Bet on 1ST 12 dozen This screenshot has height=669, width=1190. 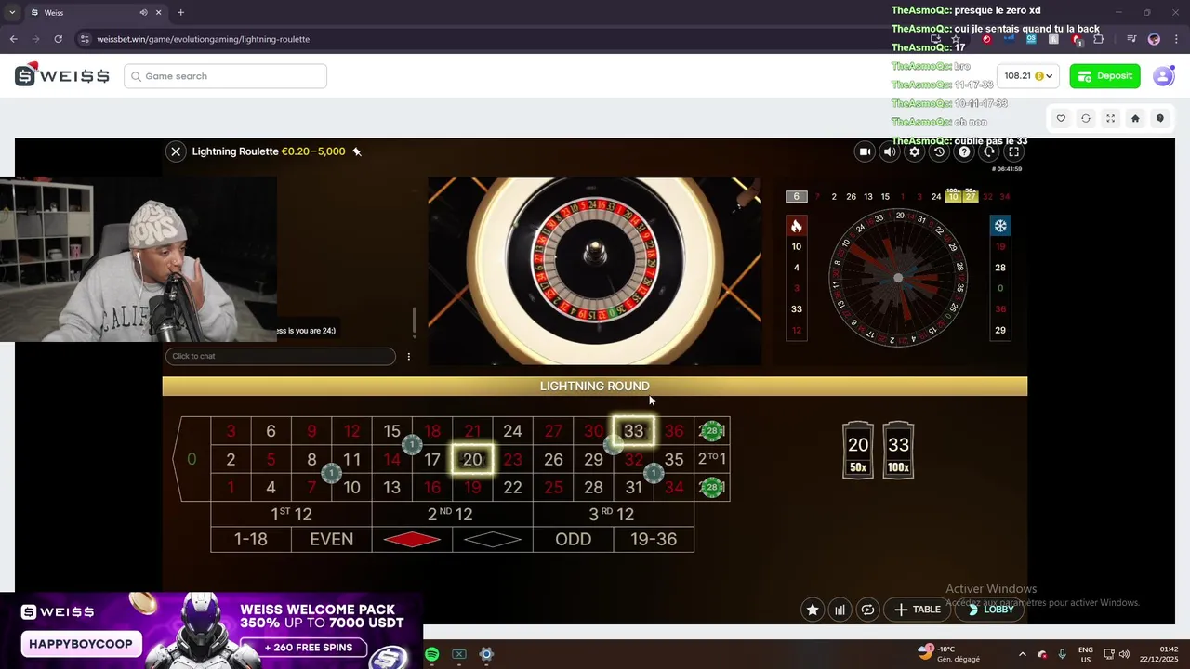[291, 514]
